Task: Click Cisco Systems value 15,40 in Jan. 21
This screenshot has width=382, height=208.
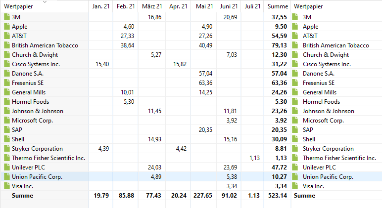Action: (x=102, y=64)
